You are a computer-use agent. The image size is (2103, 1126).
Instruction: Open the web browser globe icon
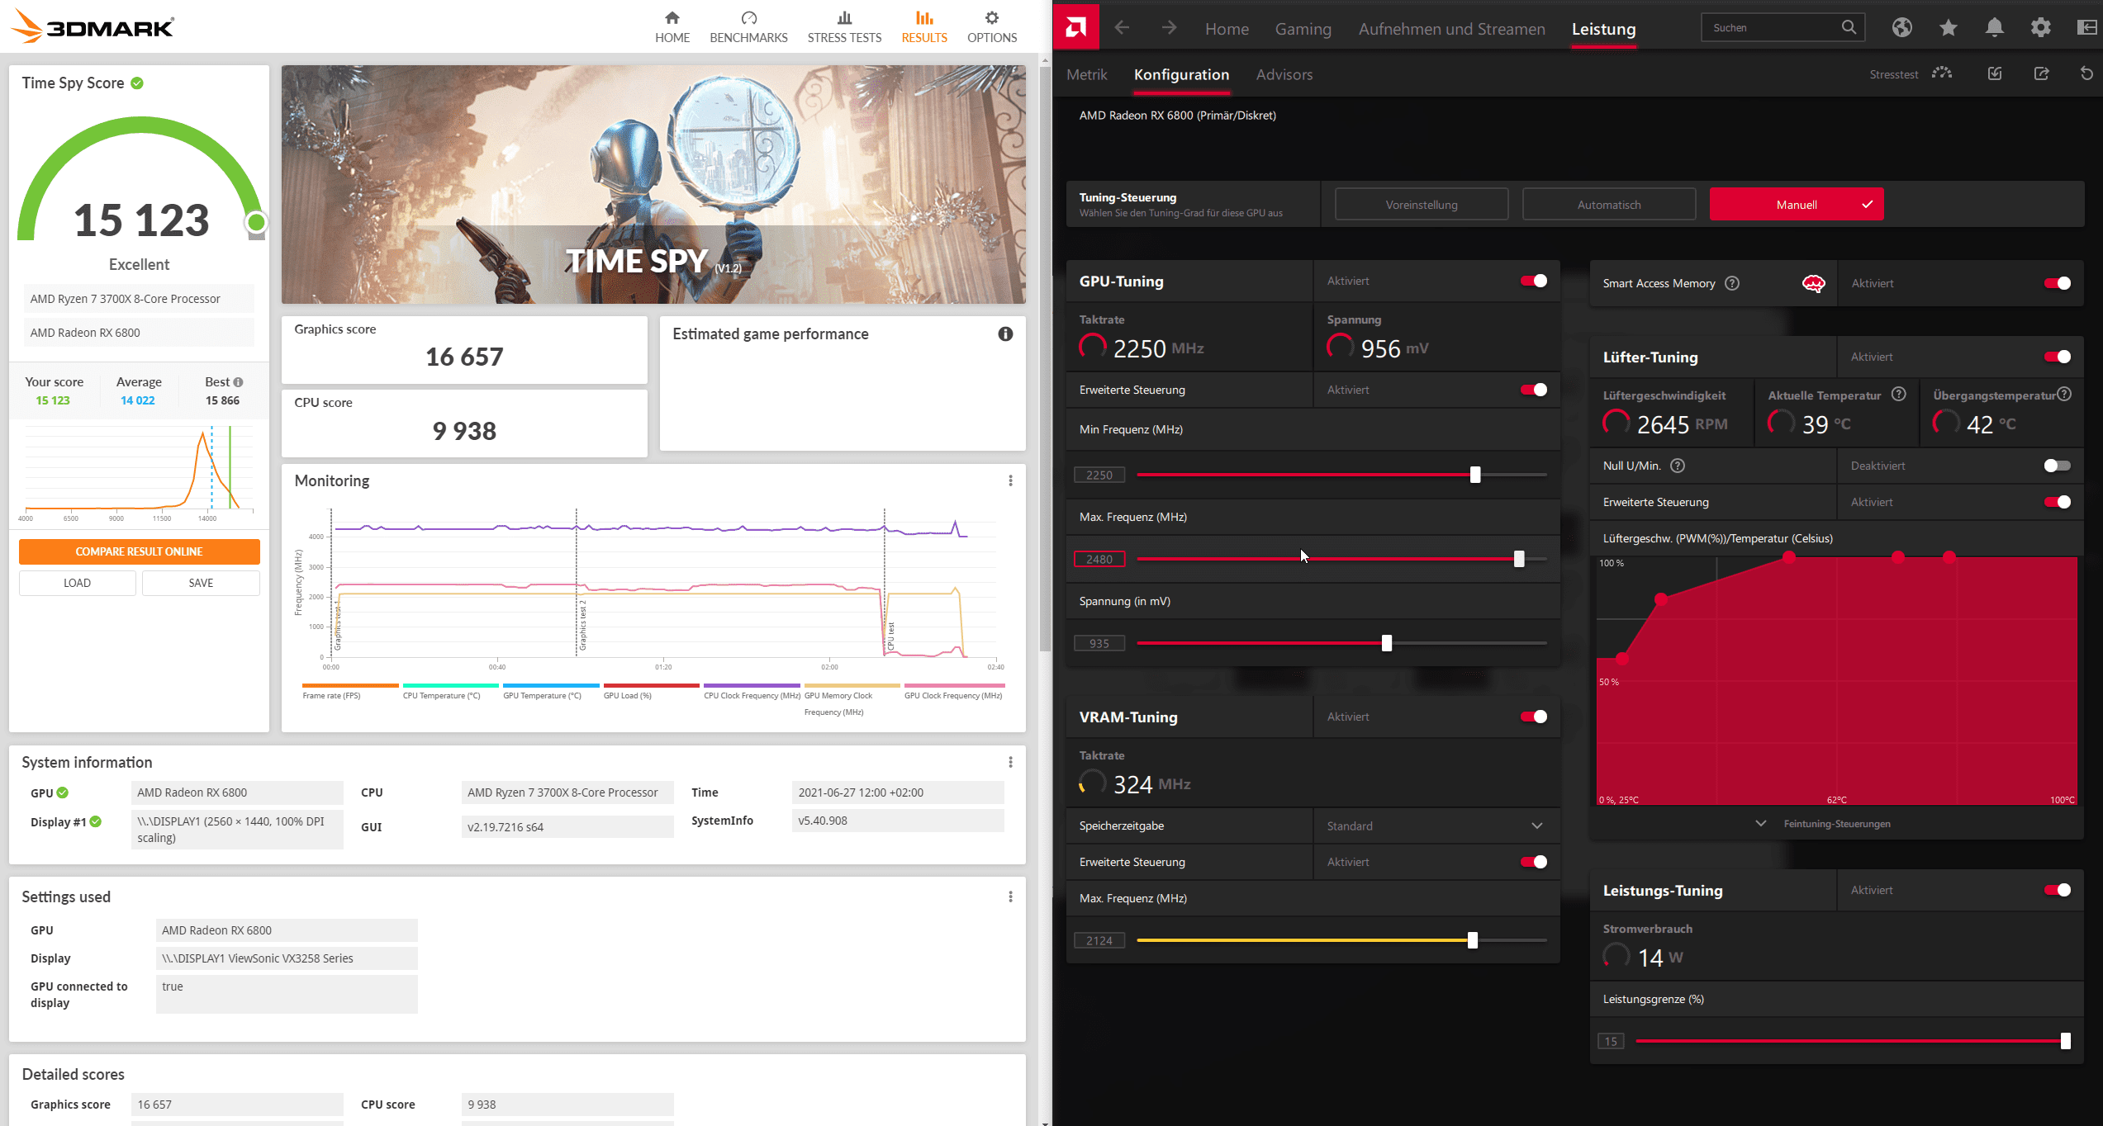(1902, 28)
